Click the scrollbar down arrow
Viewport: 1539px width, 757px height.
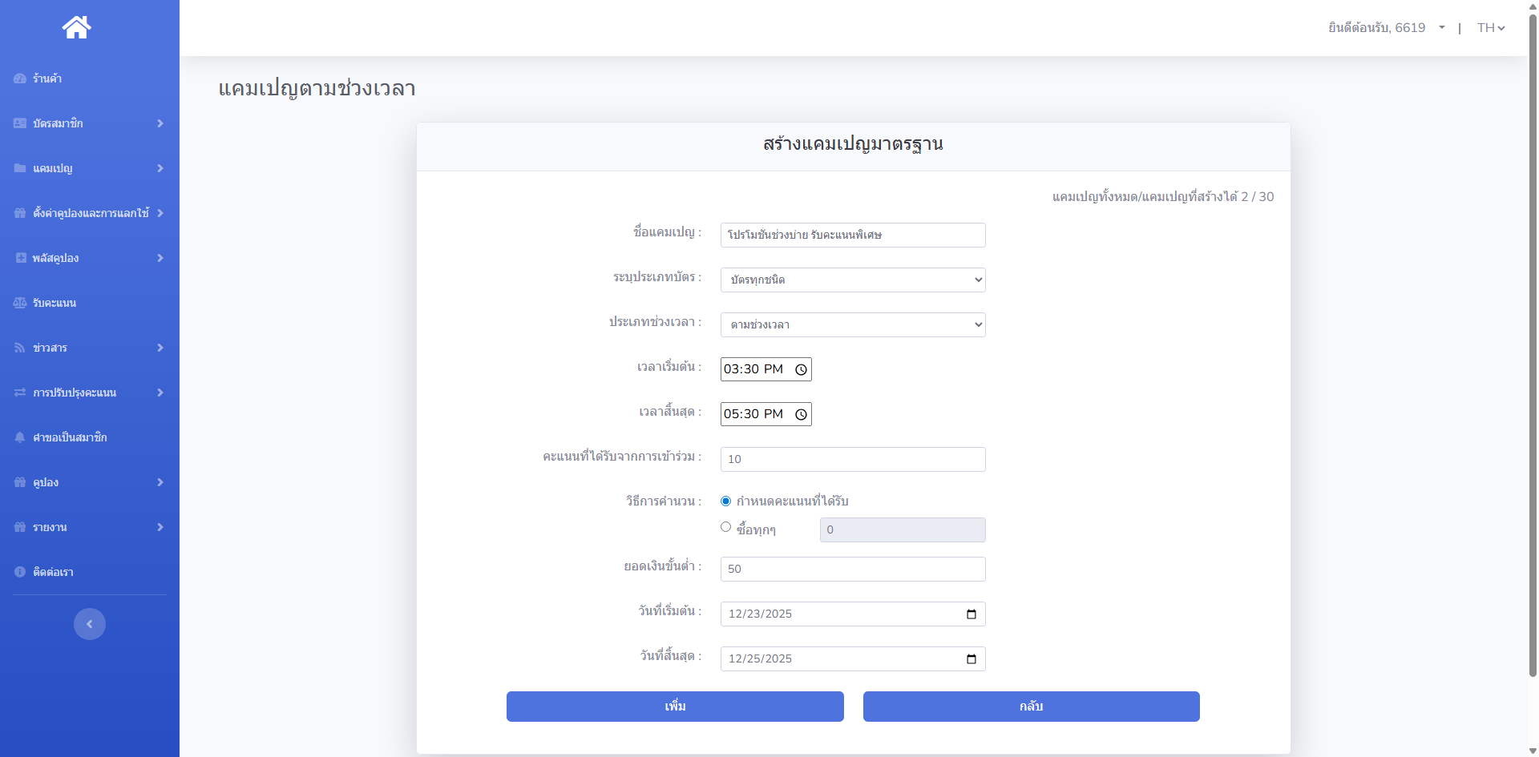(x=1533, y=751)
